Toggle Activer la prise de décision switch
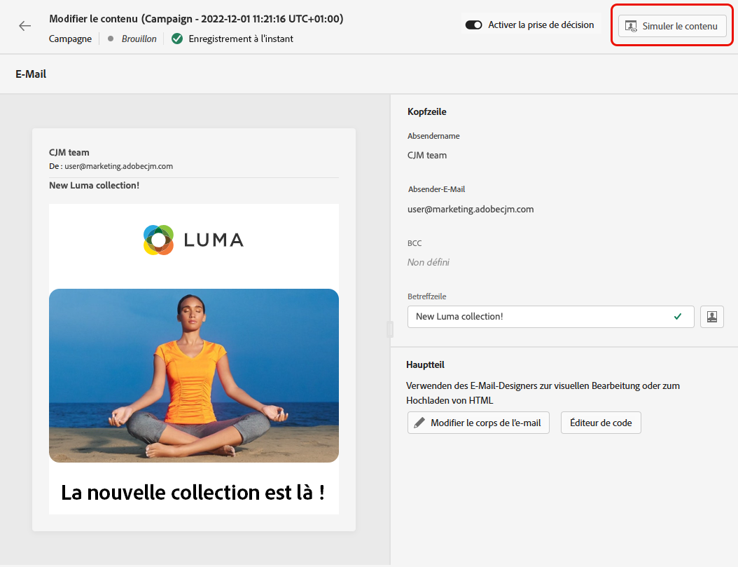The width and height of the screenshot is (738, 567). tap(474, 25)
